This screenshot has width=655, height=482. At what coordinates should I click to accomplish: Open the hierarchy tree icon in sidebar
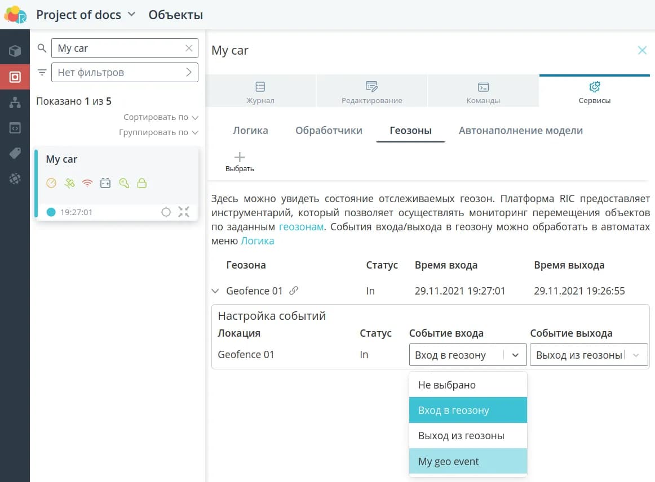click(x=15, y=102)
